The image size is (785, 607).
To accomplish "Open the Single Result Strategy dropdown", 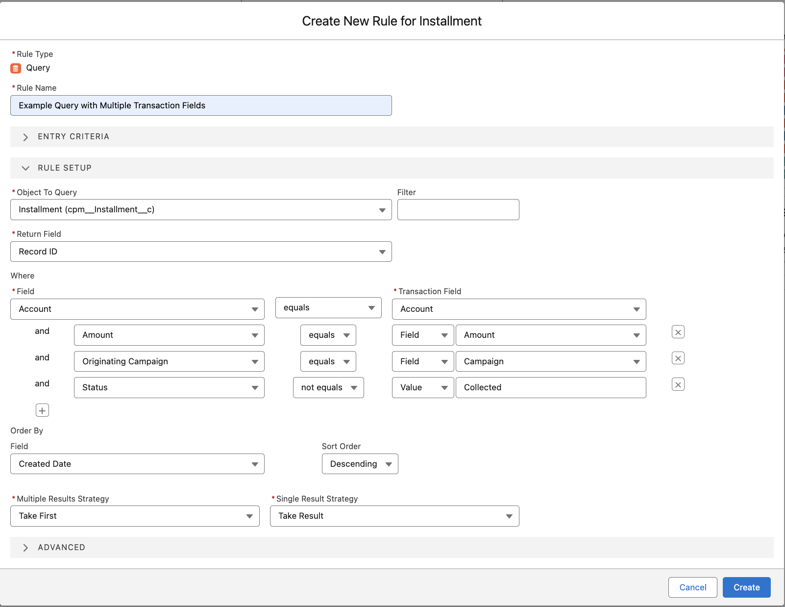I will tap(509, 516).
